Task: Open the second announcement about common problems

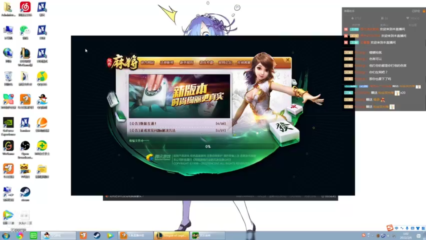Action: click(152, 131)
